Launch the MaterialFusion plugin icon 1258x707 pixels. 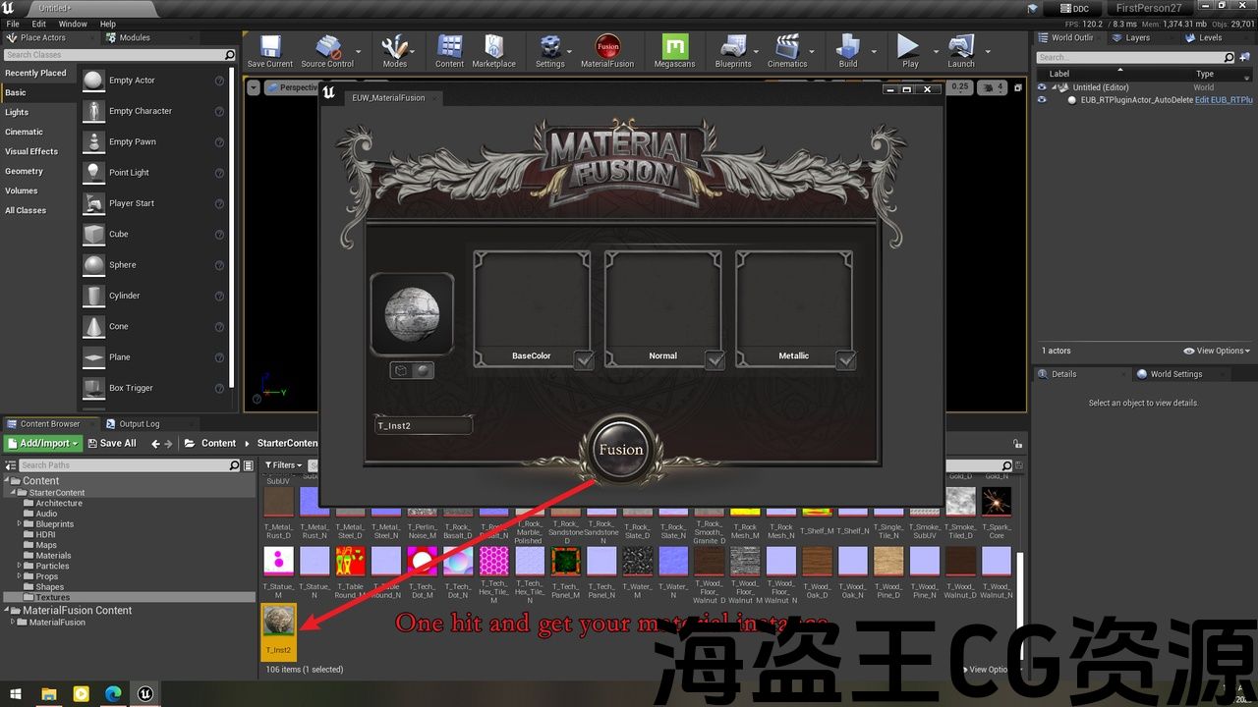click(x=607, y=49)
